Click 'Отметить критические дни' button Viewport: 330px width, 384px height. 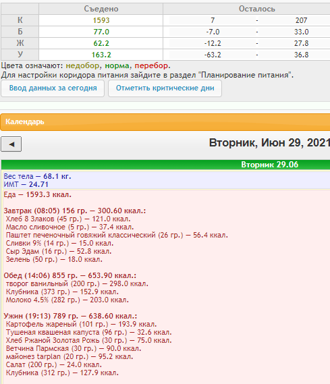[x=165, y=88]
